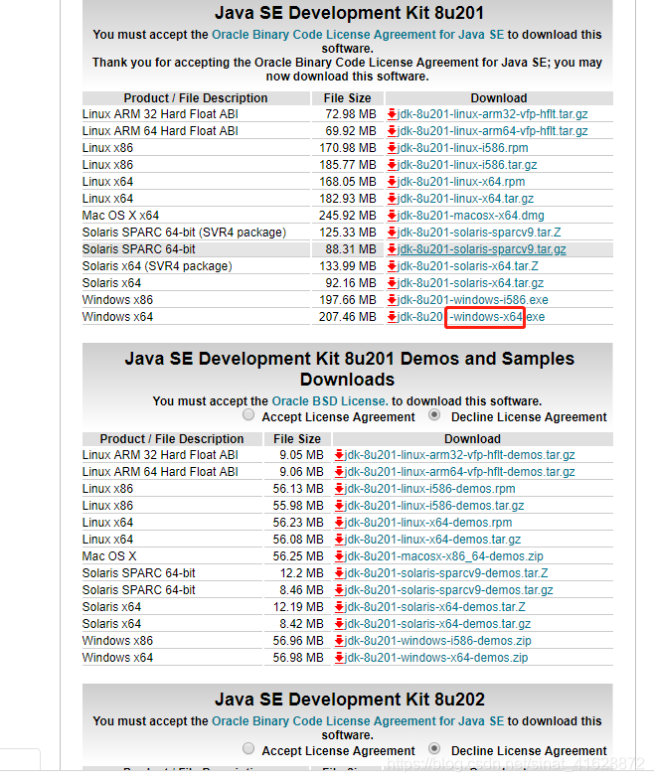Click download icon beside jdk-8u201-linux-i586.tar.gz
Image resolution: width=654 pixels, height=782 pixels.
pyautogui.click(x=392, y=165)
